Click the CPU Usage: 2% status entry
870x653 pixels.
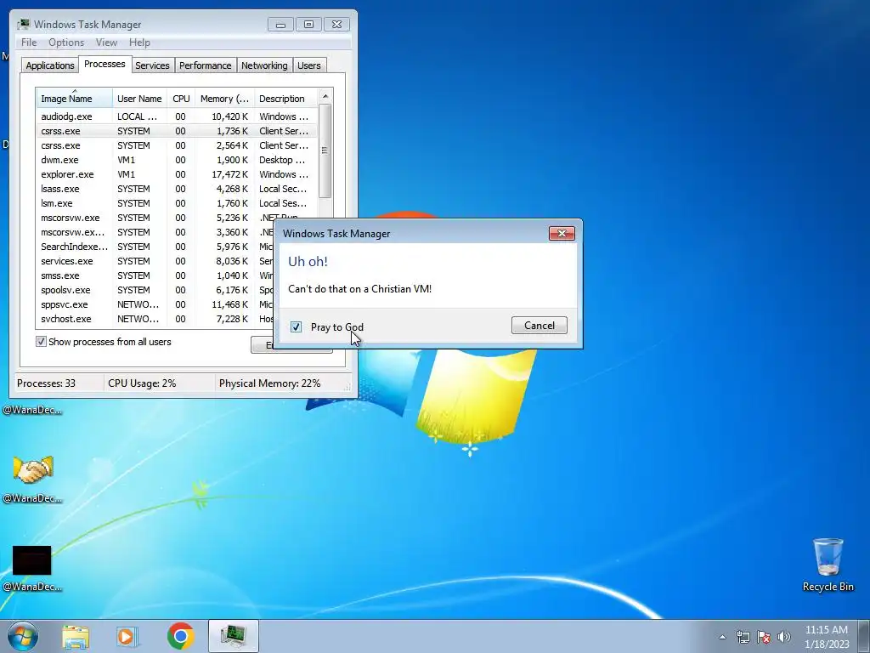pos(142,383)
